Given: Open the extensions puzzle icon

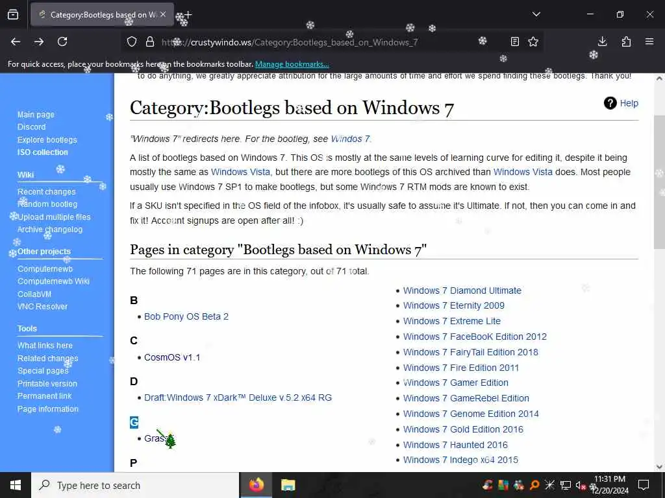Looking at the screenshot, I should point(626,41).
